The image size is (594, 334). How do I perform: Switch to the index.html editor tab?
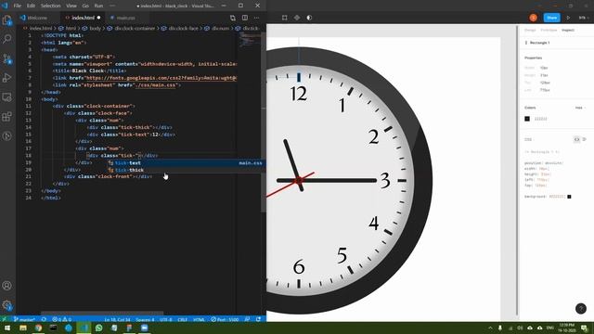click(x=83, y=18)
